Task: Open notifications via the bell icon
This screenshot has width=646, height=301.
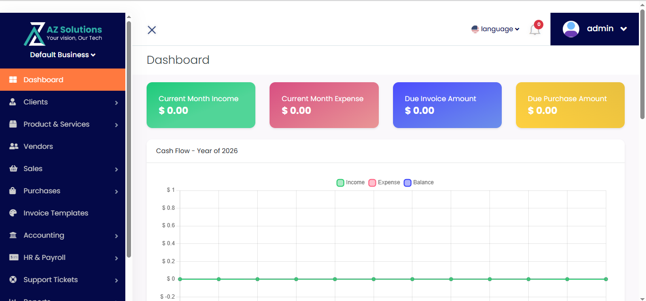Action: pos(535,30)
